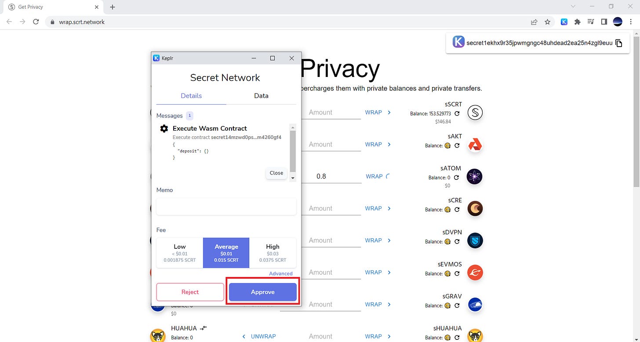
Task: Click WRAP in the sAKT row
Action: click(x=378, y=145)
